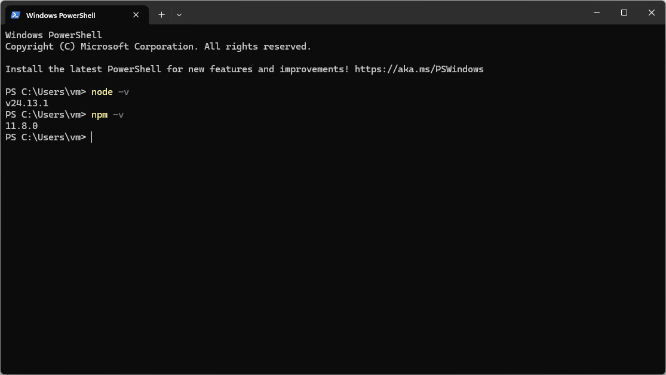Click the npm command text

click(99, 114)
